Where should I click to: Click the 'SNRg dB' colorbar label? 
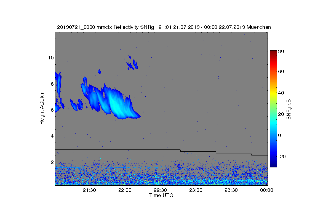[289, 109]
